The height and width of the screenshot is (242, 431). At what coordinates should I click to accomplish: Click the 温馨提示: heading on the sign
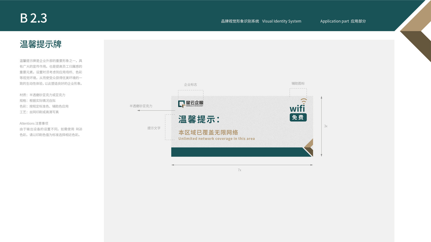199,119
